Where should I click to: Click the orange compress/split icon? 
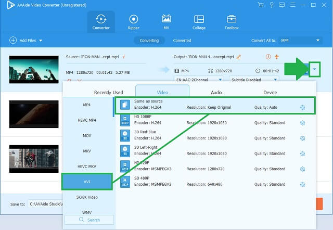276,57
